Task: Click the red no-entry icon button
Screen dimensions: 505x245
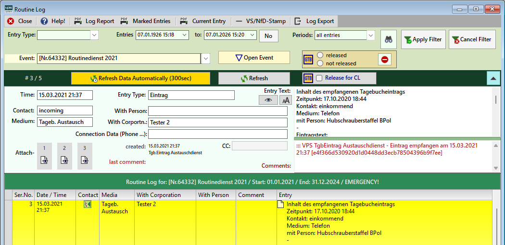Action: (385, 60)
